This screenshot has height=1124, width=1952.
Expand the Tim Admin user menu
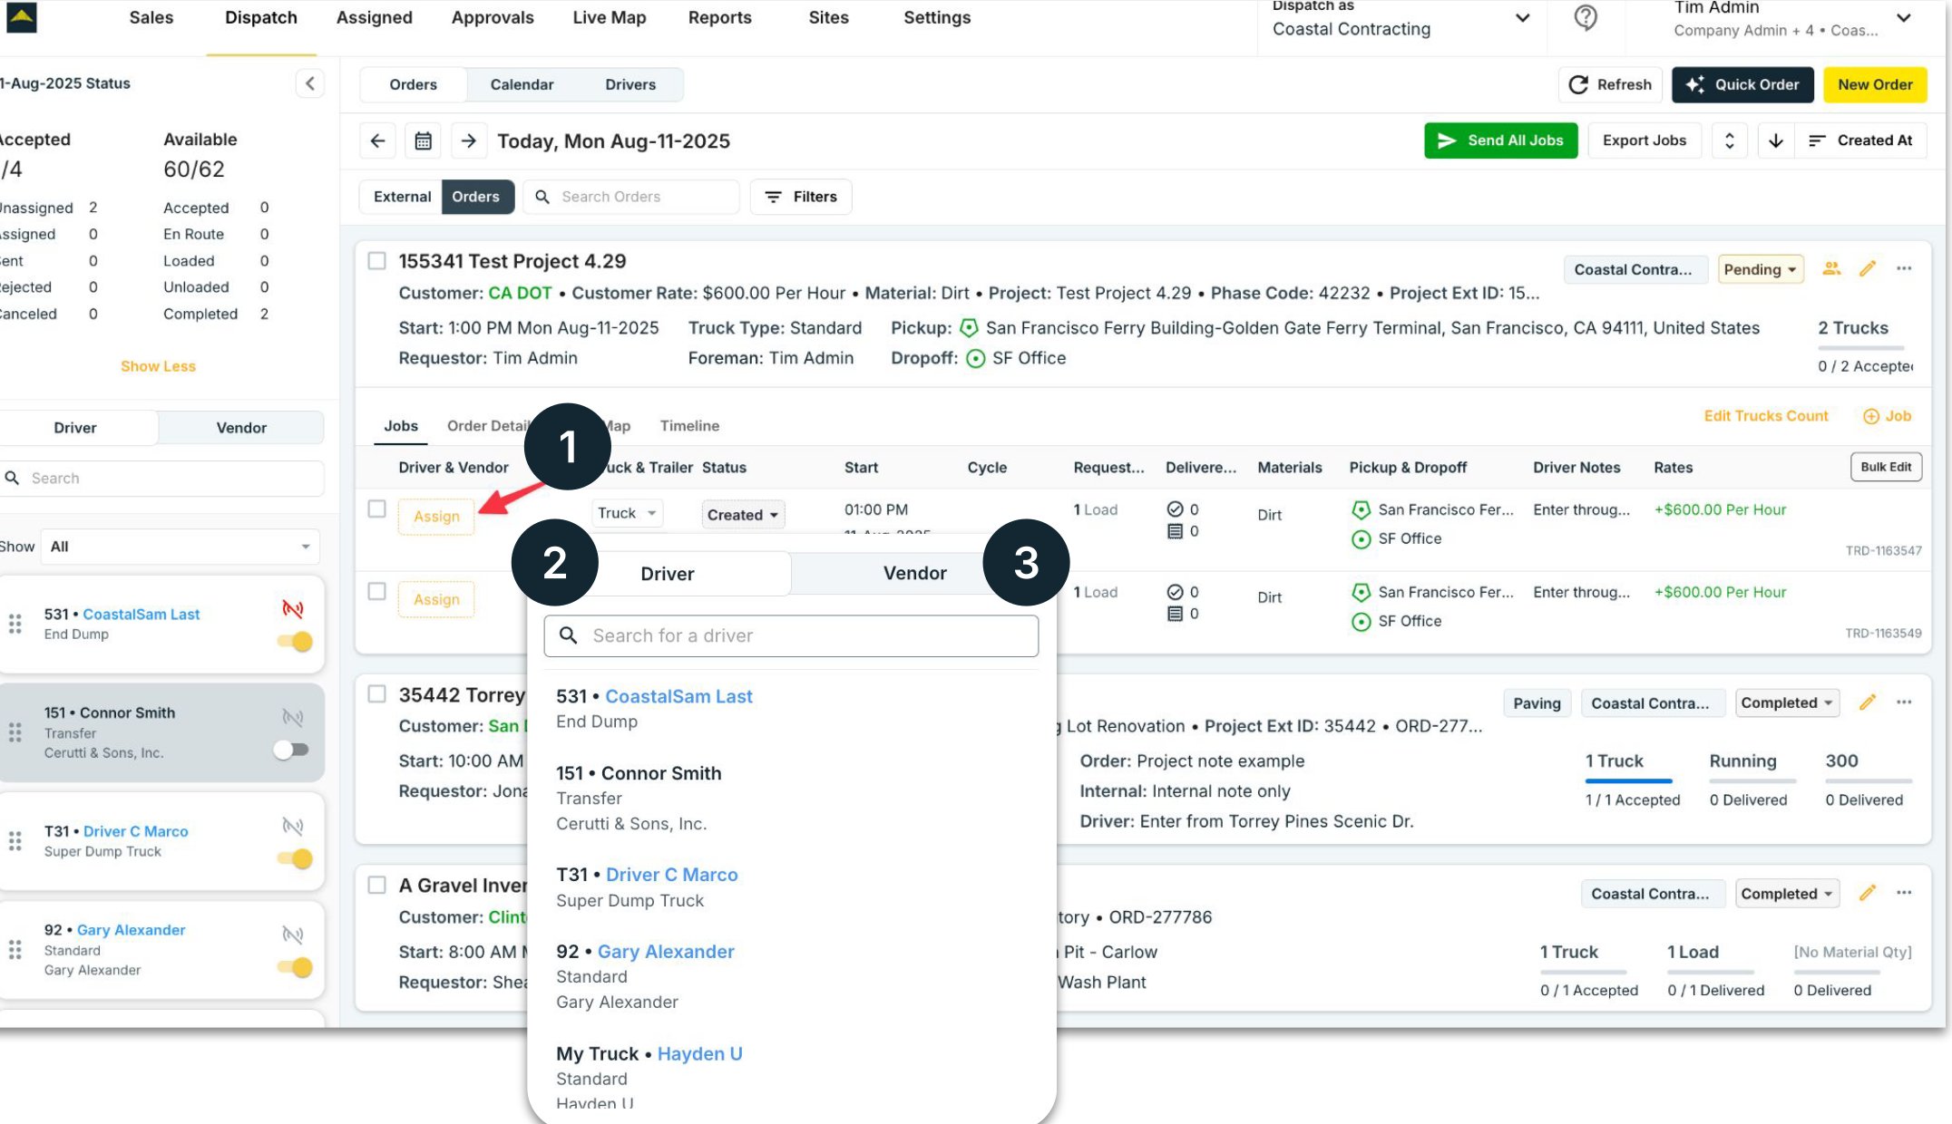point(1903,18)
